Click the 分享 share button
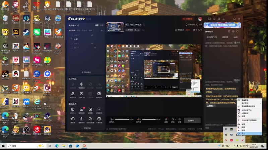 coord(199,25)
